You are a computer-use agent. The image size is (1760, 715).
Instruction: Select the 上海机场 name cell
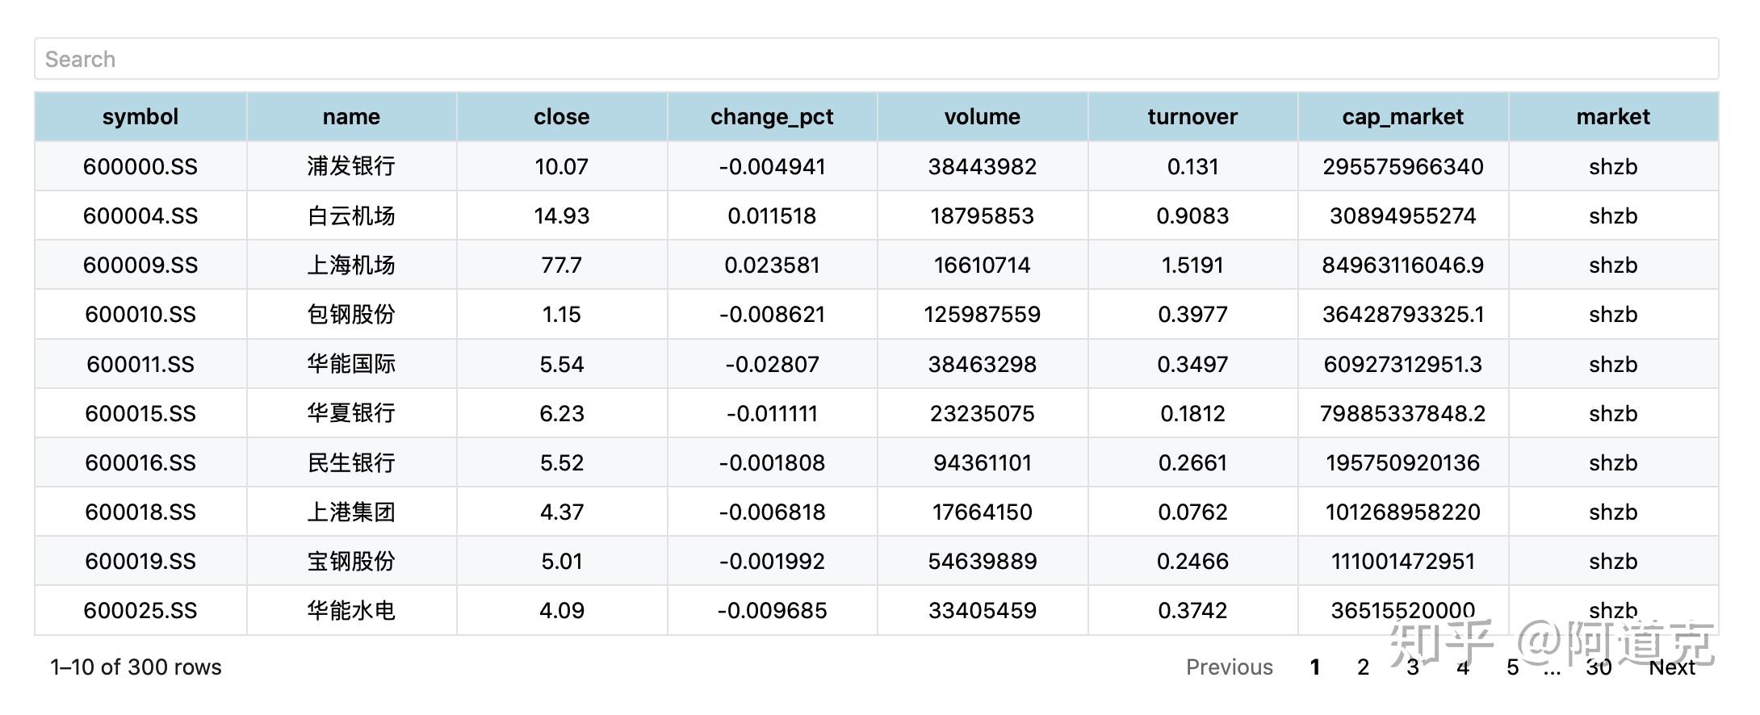tap(351, 266)
